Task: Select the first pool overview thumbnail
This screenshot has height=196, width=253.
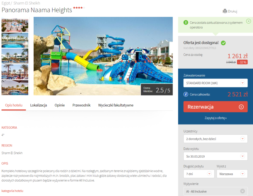Action: pyautogui.click(x=15, y=25)
